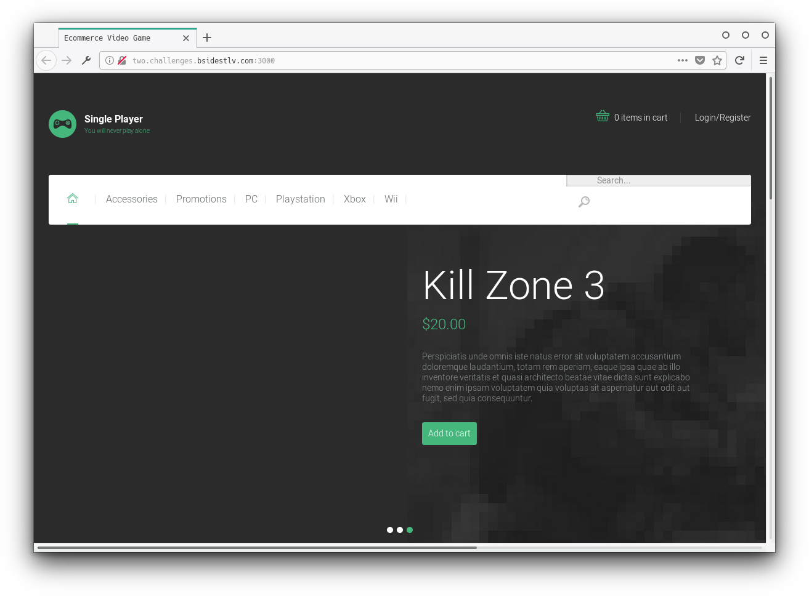The height and width of the screenshot is (597, 809).
Task: Click the horizontal scrollbar at page bottom
Action: [x=257, y=547]
